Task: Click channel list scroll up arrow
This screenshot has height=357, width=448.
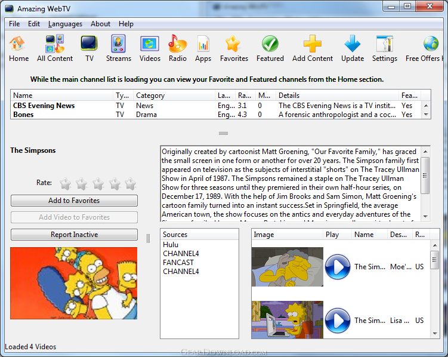Action: 426,106
